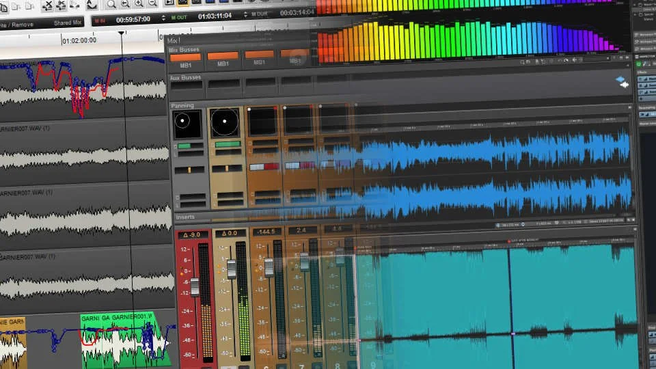This screenshot has width=656, height=369.
Task: Click the zoom out minus magnifier icon
Action: 152,3
